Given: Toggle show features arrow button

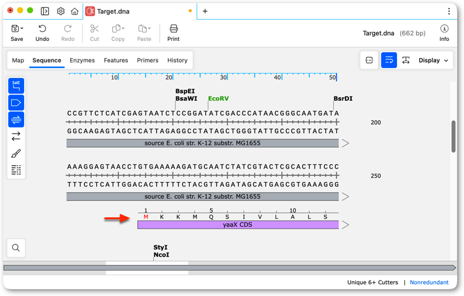Looking at the screenshot, I should click(16, 103).
